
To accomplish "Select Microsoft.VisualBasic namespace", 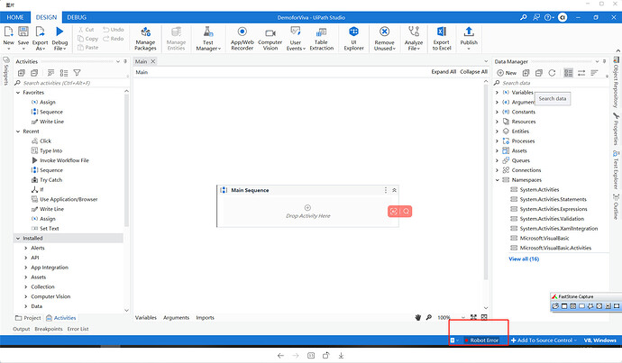I will (x=540, y=238).
